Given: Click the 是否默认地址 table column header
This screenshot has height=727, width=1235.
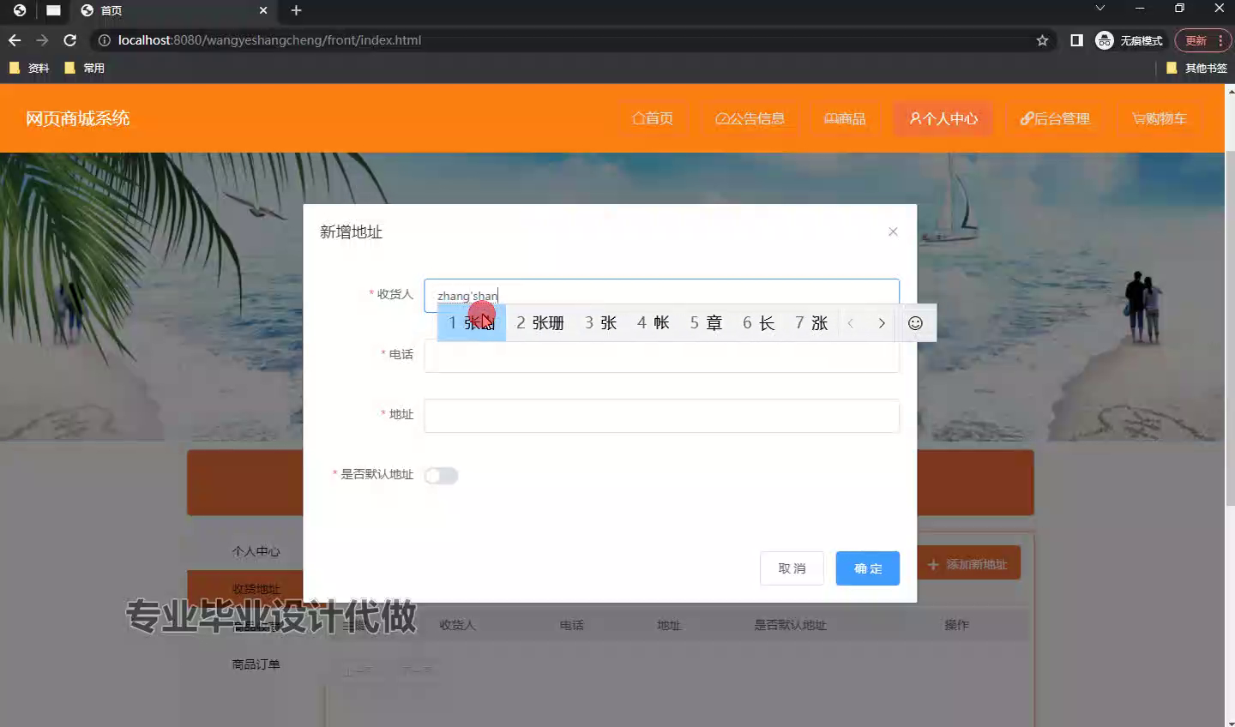Looking at the screenshot, I should [790, 625].
